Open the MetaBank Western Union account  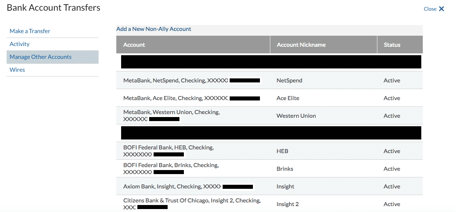point(270,116)
